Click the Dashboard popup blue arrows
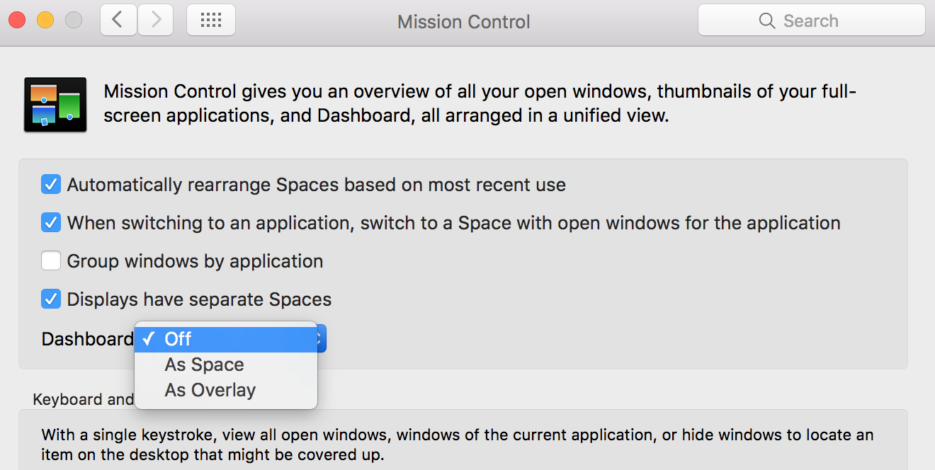 [x=322, y=339]
